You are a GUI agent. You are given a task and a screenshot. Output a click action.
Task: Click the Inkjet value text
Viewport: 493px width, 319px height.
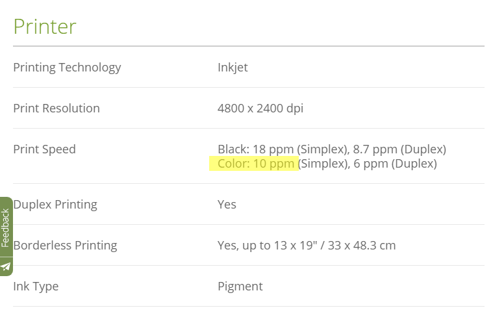point(233,68)
